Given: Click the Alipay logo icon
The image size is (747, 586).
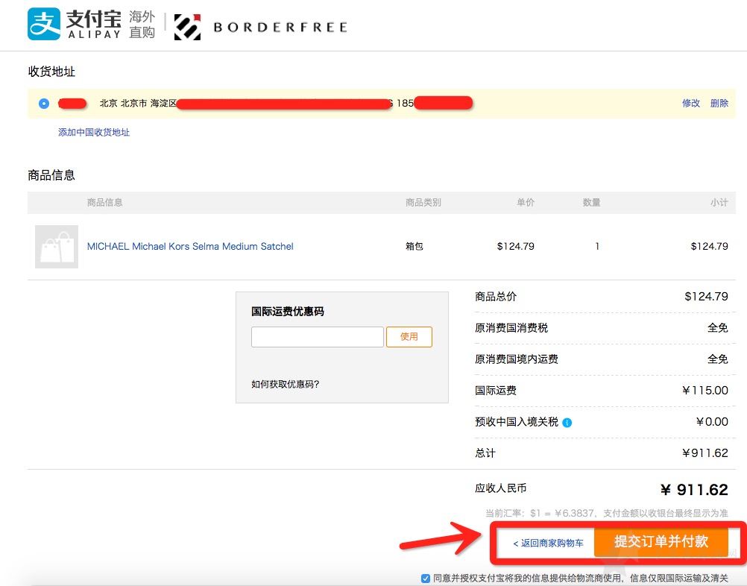Looking at the screenshot, I should pyautogui.click(x=44, y=25).
